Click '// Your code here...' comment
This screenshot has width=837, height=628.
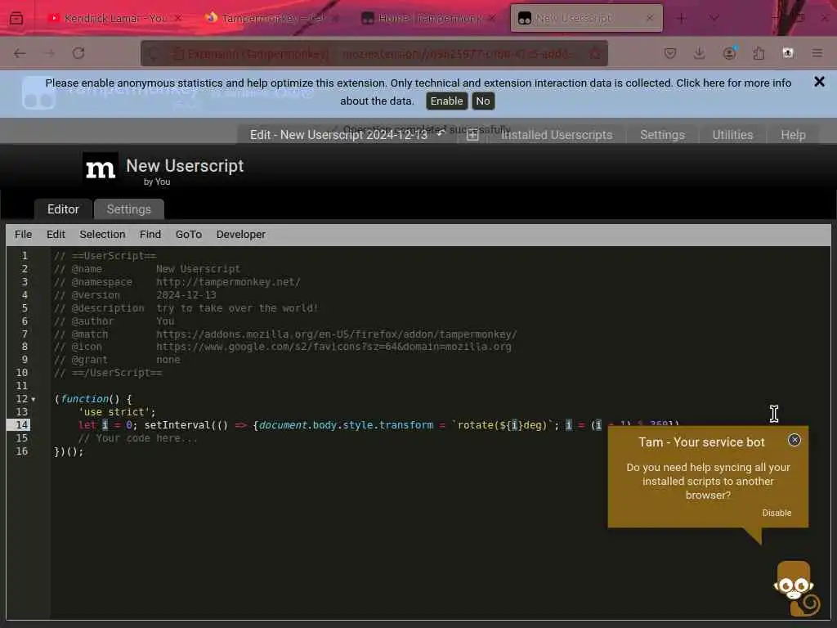tap(137, 438)
